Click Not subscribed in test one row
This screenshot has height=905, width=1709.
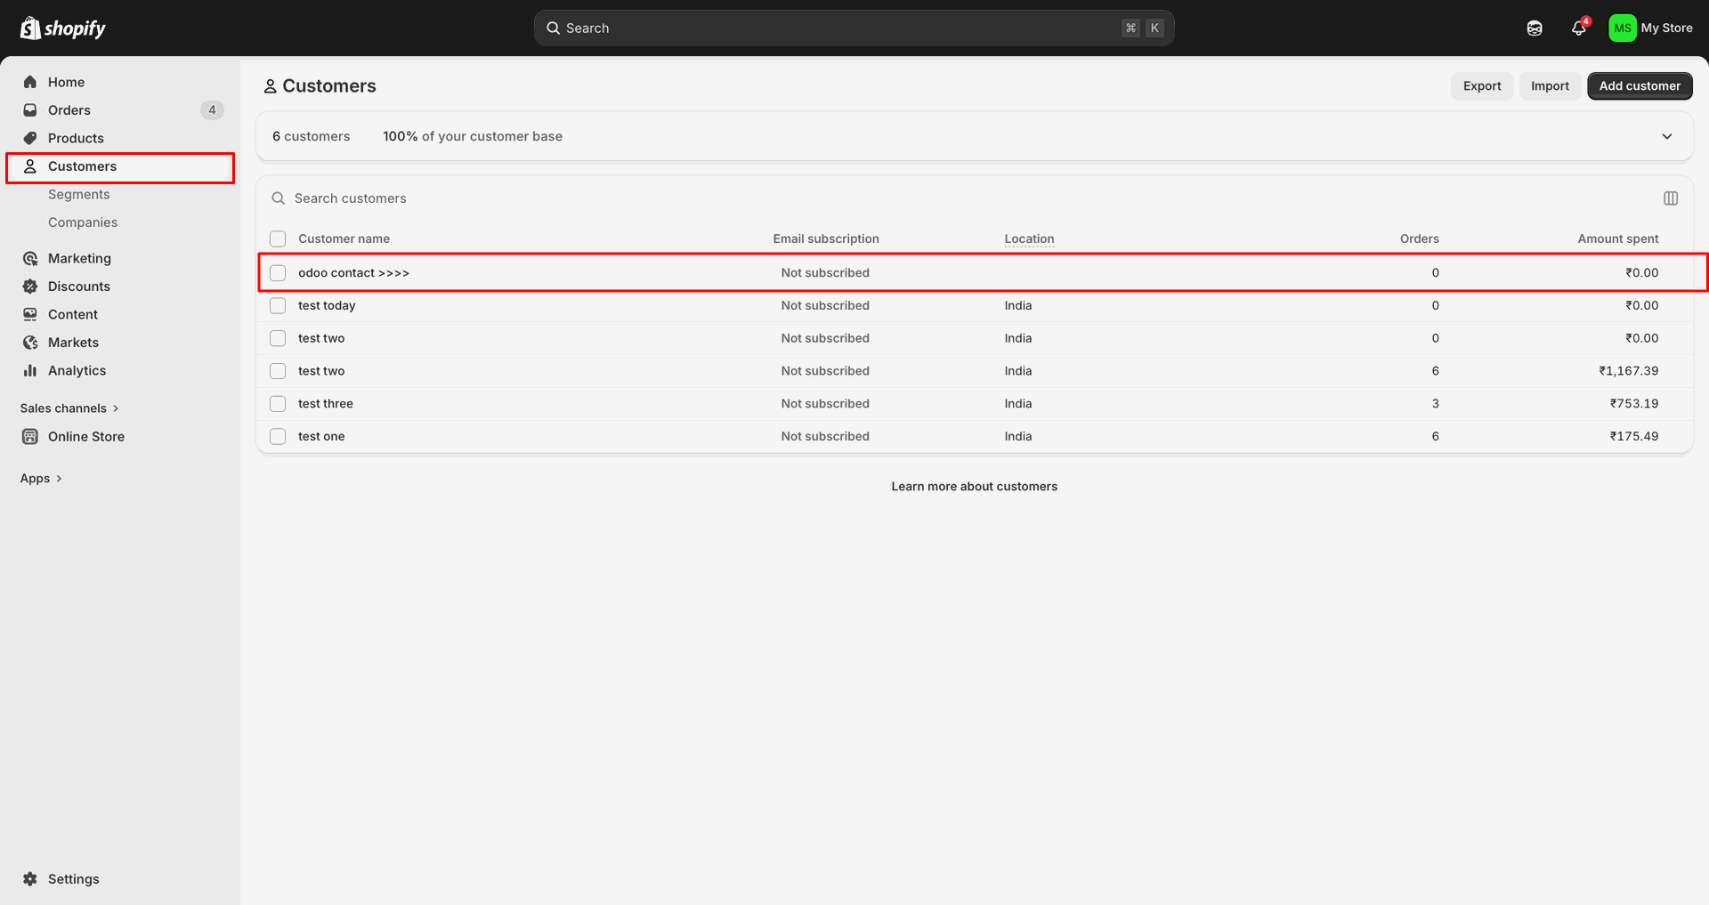click(825, 436)
